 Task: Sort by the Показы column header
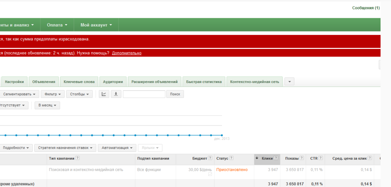292,158
